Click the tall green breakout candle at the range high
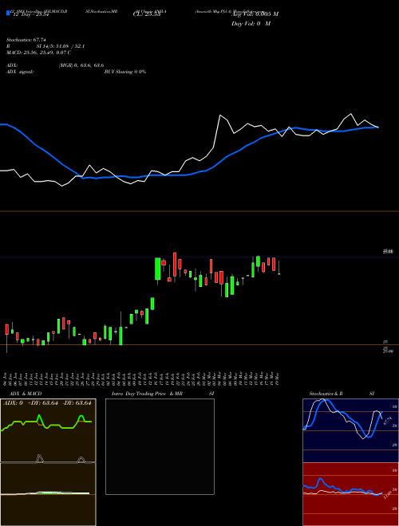This screenshot has height=526, width=399. pos(157,269)
